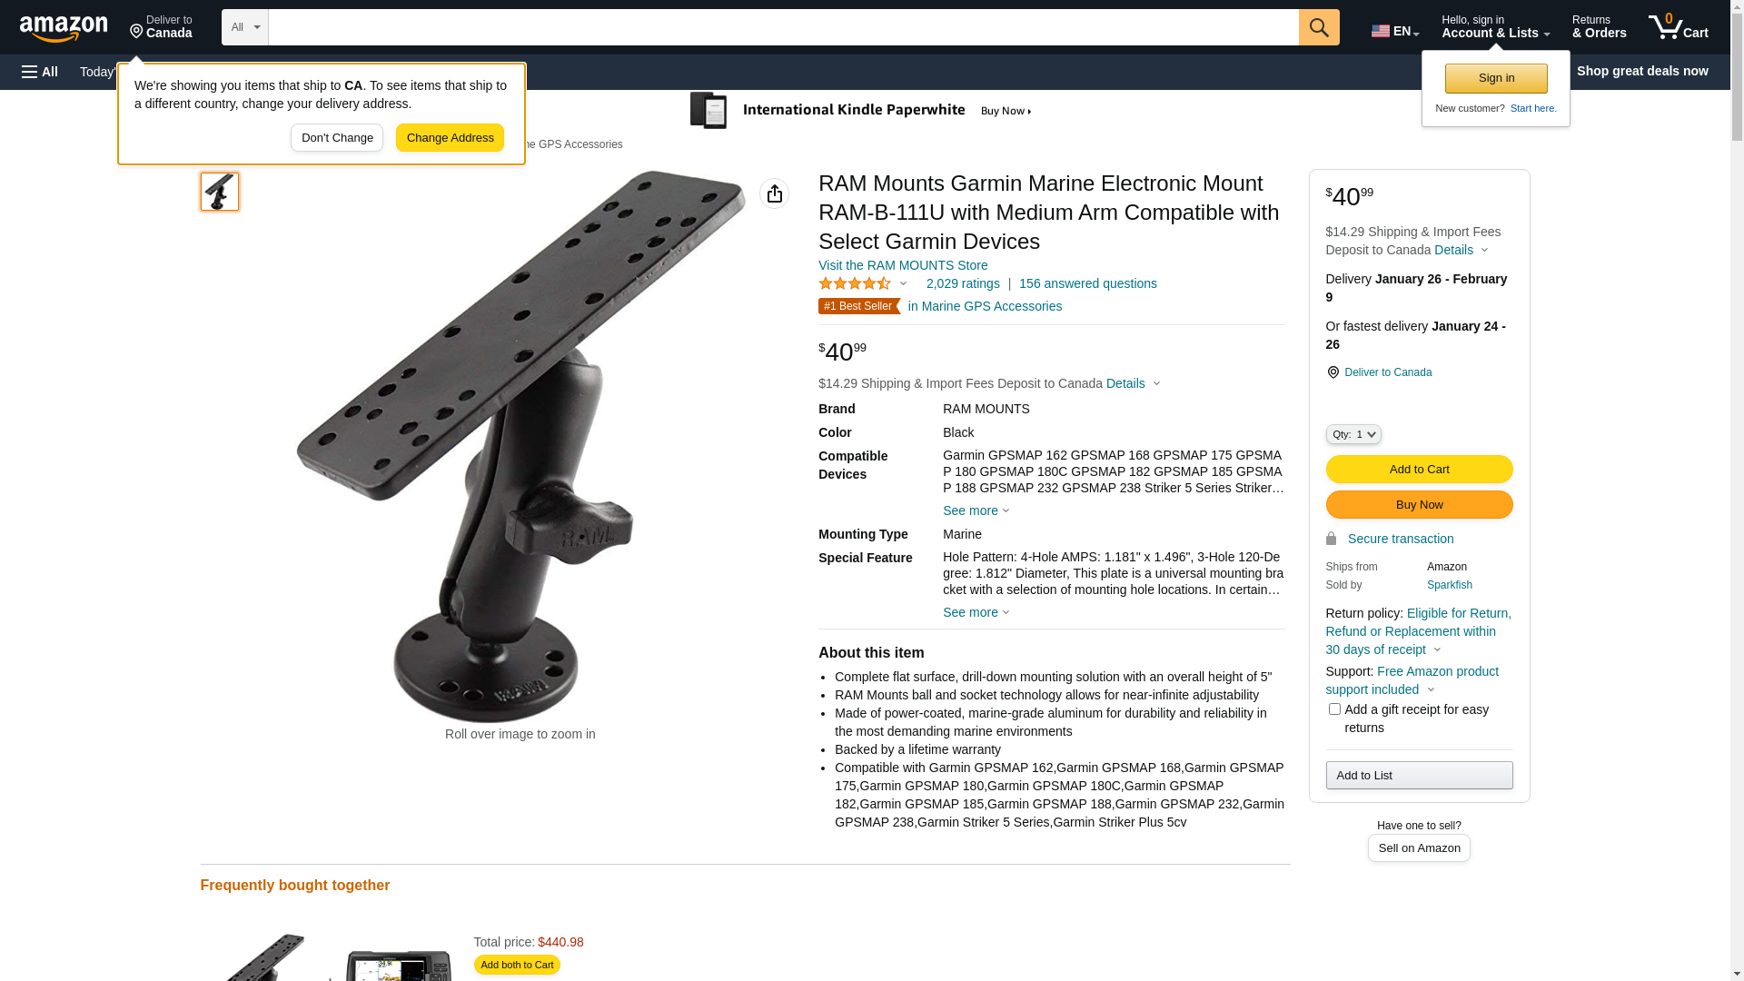
Task: Open the cart icon
Action: 1679,27
